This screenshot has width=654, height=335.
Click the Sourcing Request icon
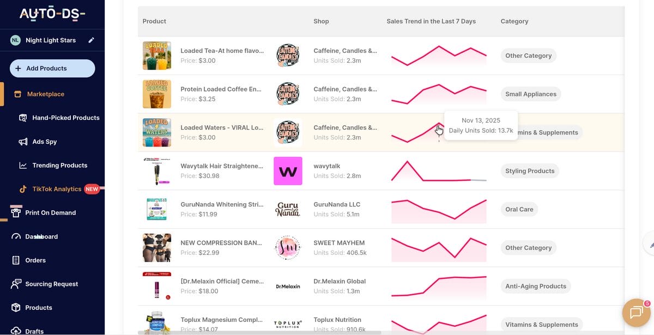point(15,283)
